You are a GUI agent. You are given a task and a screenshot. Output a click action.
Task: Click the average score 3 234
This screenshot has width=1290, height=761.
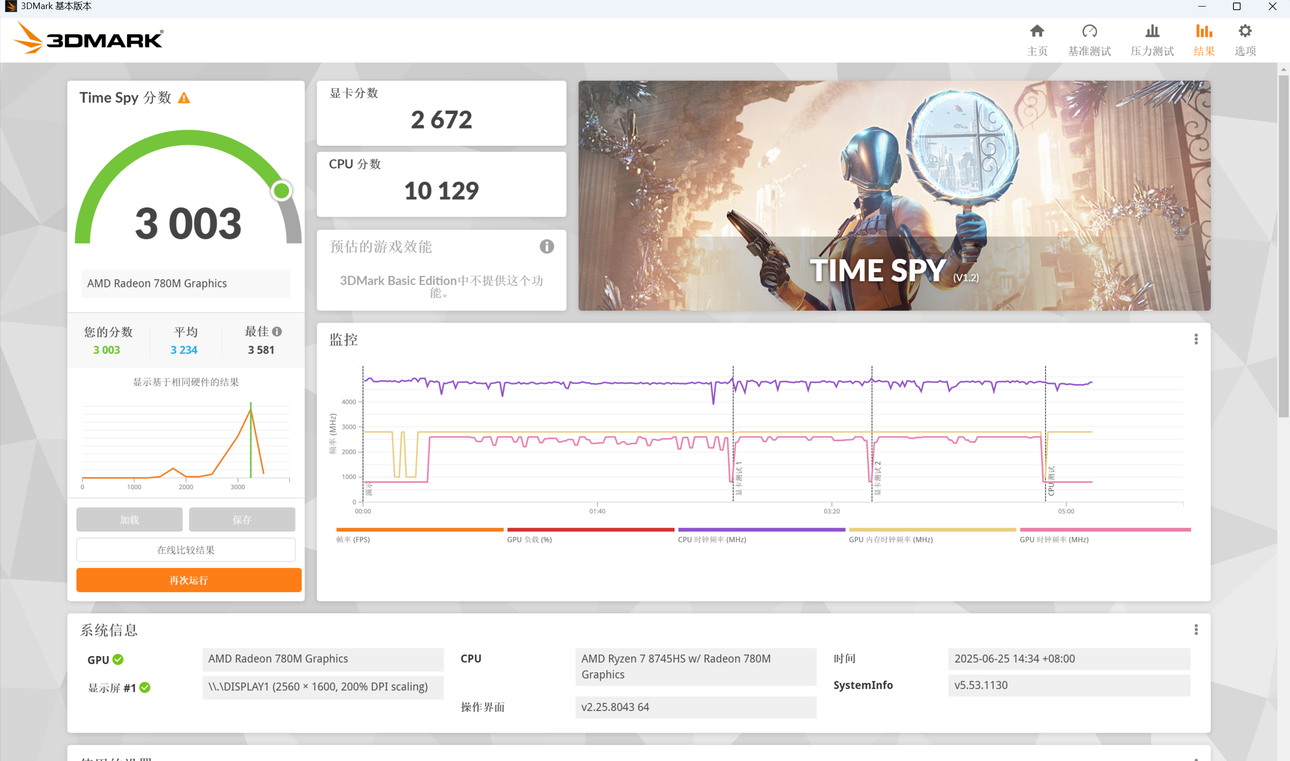pyautogui.click(x=184, y=349)
